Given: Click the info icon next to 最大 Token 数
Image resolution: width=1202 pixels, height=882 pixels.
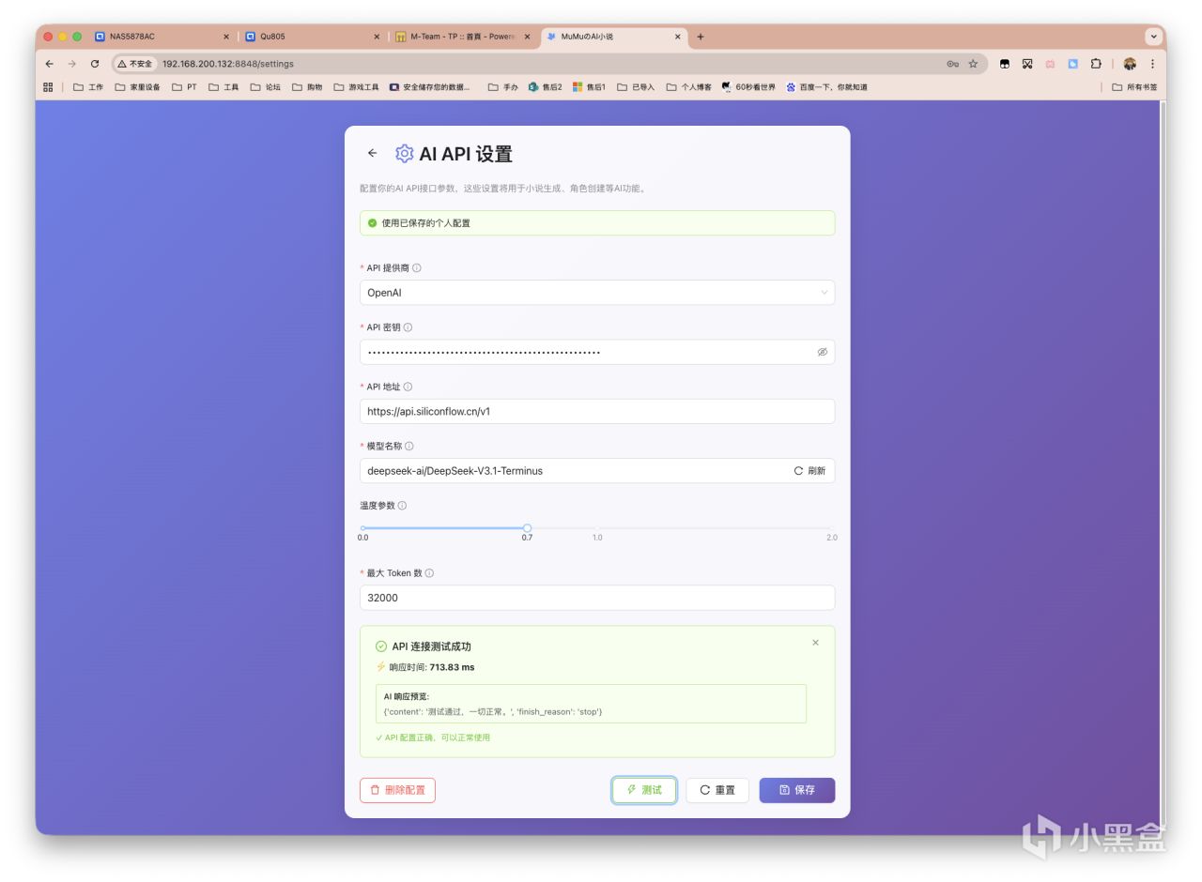Looking at the screenshot, I should pos(429,573).
